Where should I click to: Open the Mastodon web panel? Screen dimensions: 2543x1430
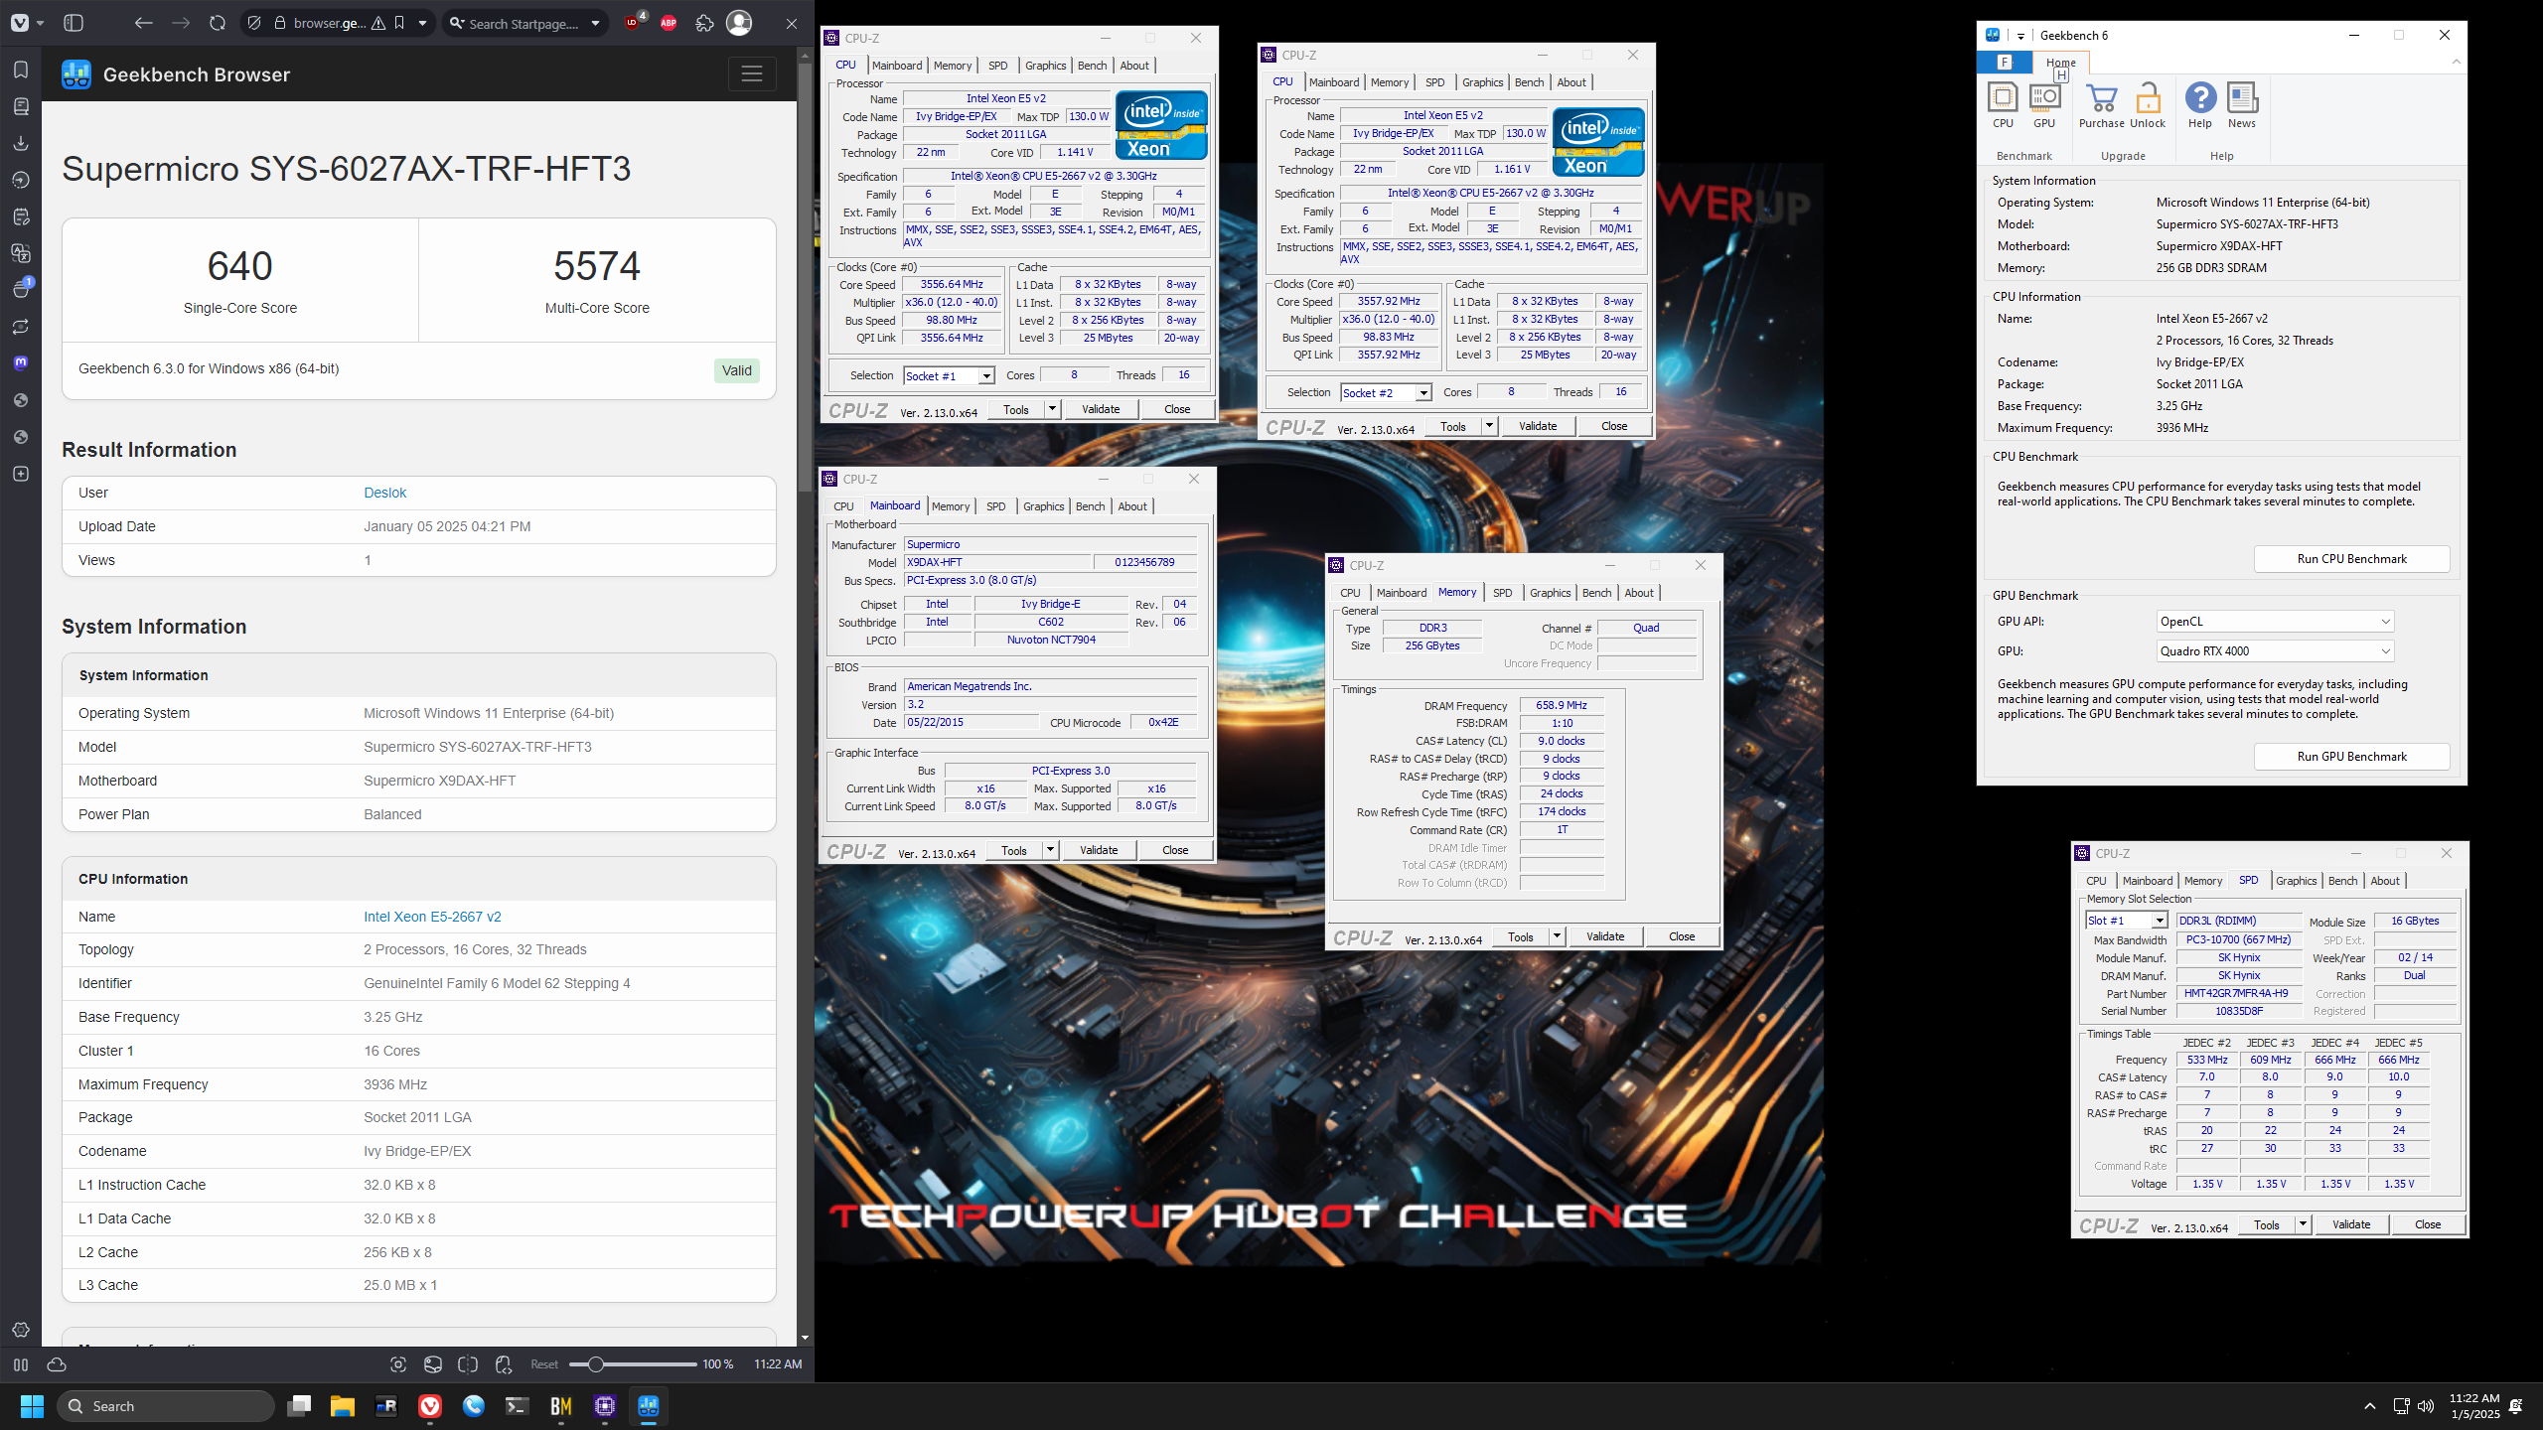[x=21, y=362]
